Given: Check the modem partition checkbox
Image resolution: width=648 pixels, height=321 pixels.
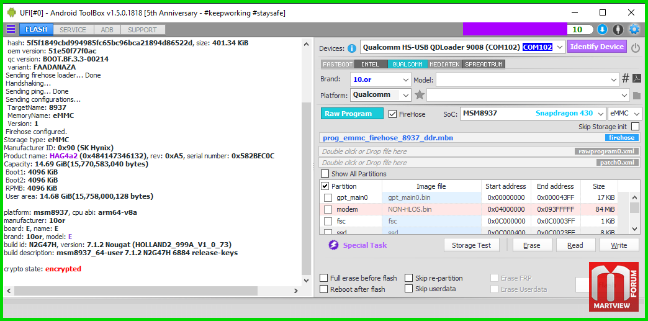Looking at the screenshot, I should pyautogui.click(x=328, y=209).
